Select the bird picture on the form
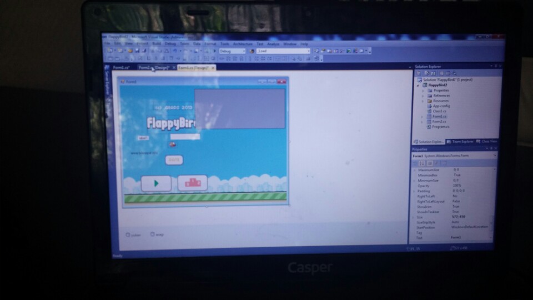533x300 pixels. [x=173, y=144]
